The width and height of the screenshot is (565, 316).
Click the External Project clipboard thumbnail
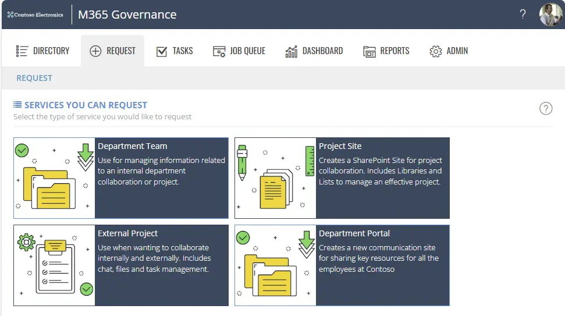pos(54,265)
